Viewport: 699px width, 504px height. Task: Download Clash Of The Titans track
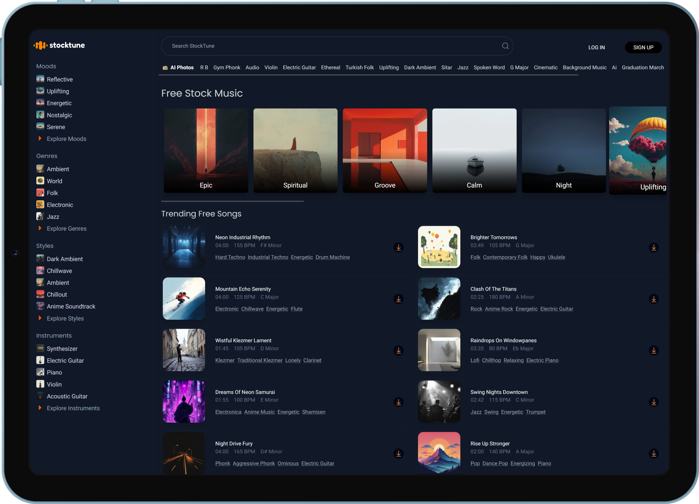tap(653, 299)
